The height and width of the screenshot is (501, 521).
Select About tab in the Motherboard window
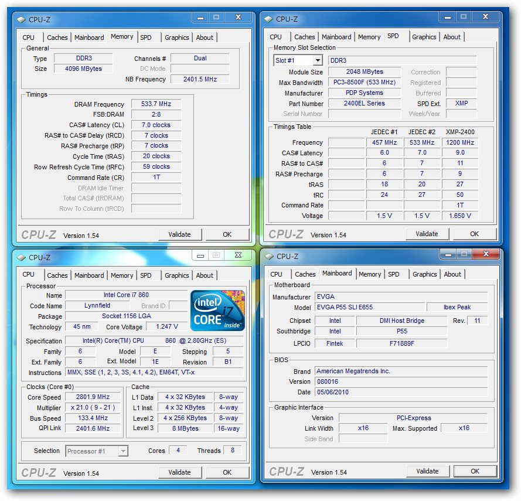click(452, 274)
